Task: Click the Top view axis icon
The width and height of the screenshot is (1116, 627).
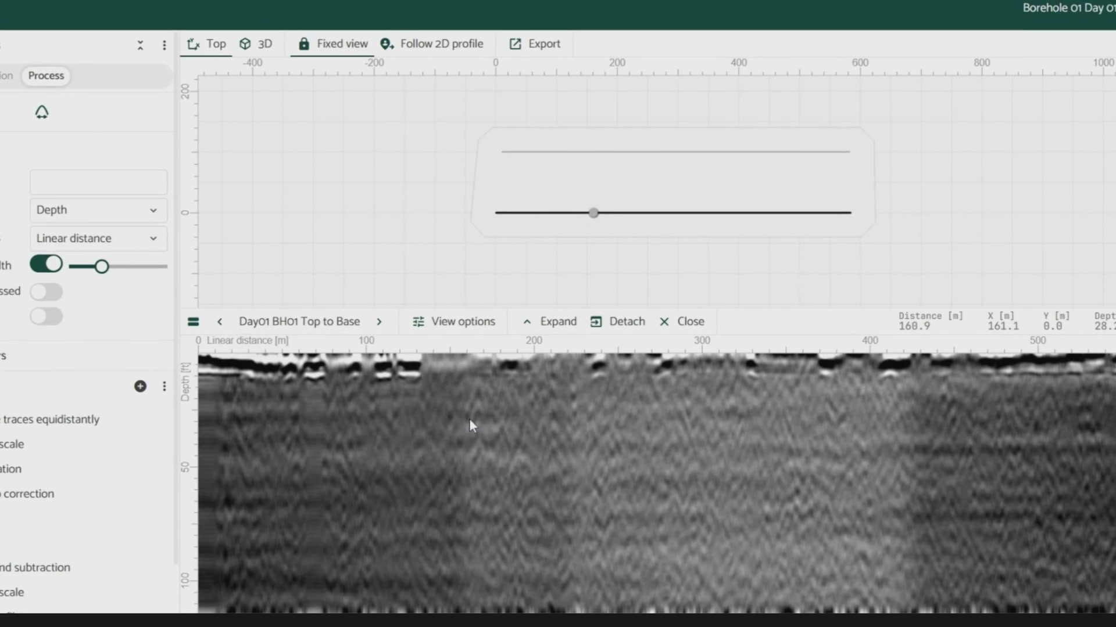Action: [193, 44]
